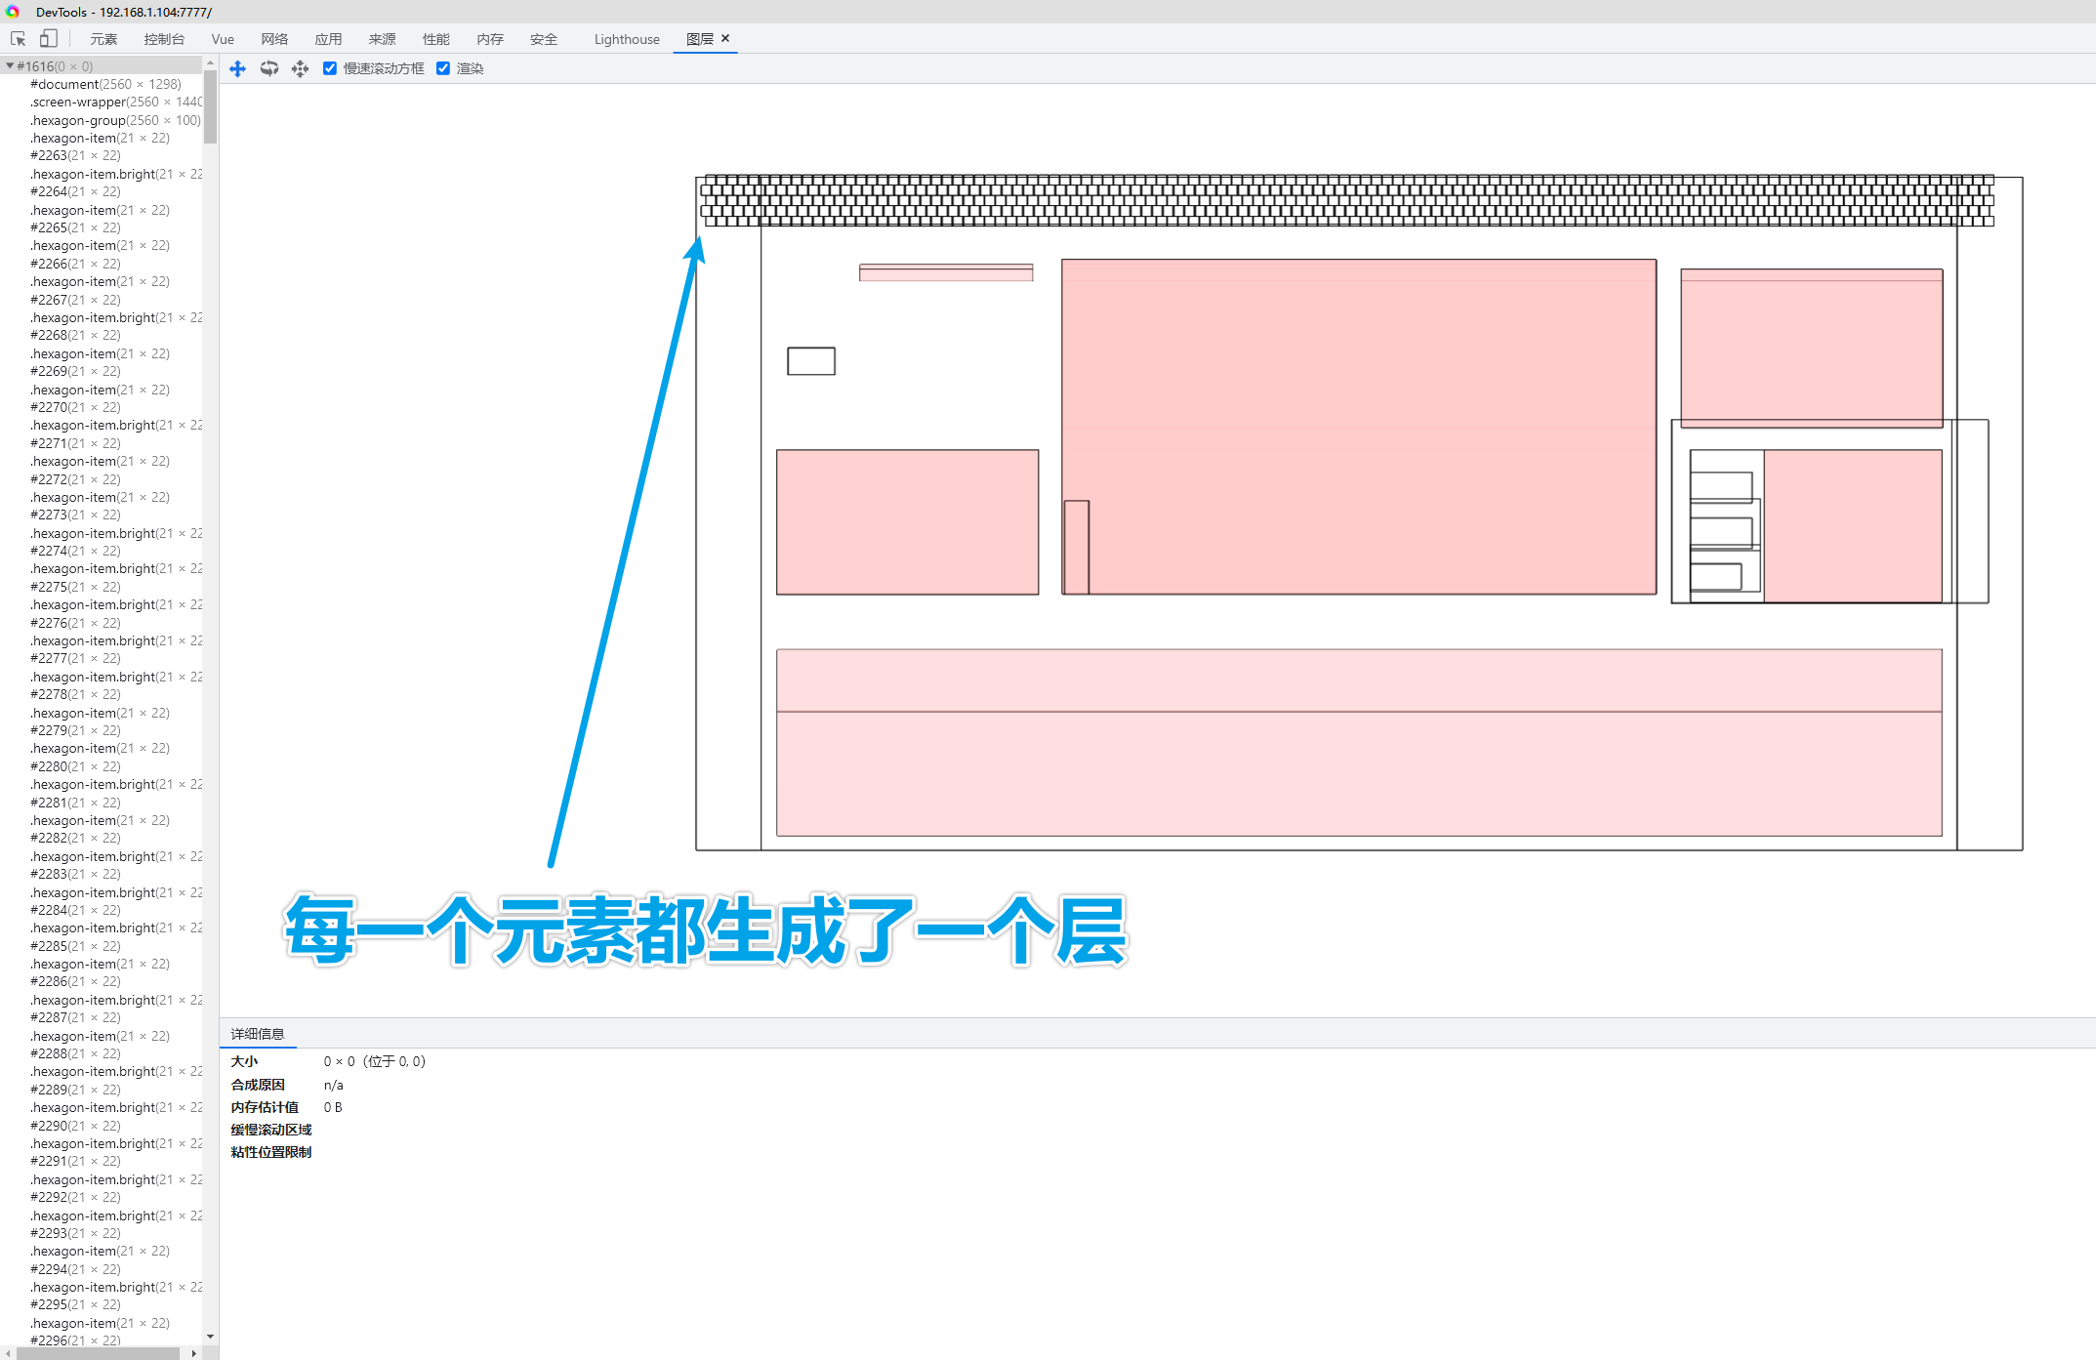Select the pan mode tool
Screen dimensions: 2096x1360
[x=237, y=68]
